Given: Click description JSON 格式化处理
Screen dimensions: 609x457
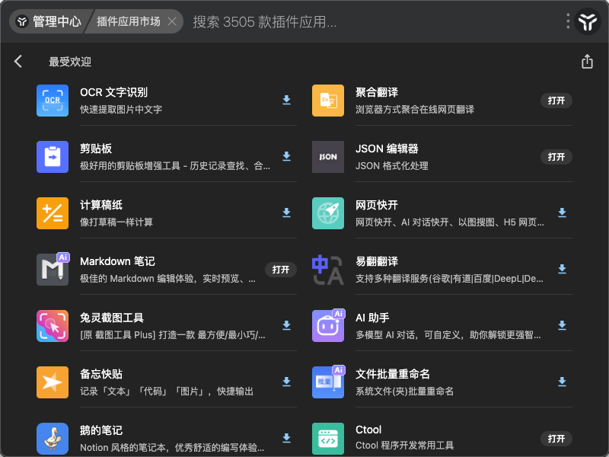Looking at the screenshot, I should (392, 166).
